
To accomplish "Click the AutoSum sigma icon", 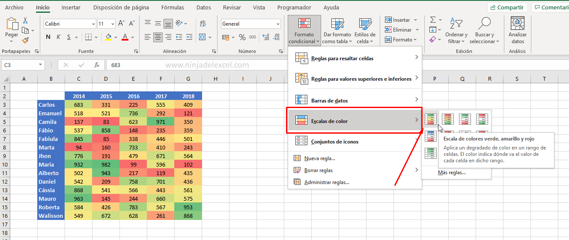I will tap(433, 20).
